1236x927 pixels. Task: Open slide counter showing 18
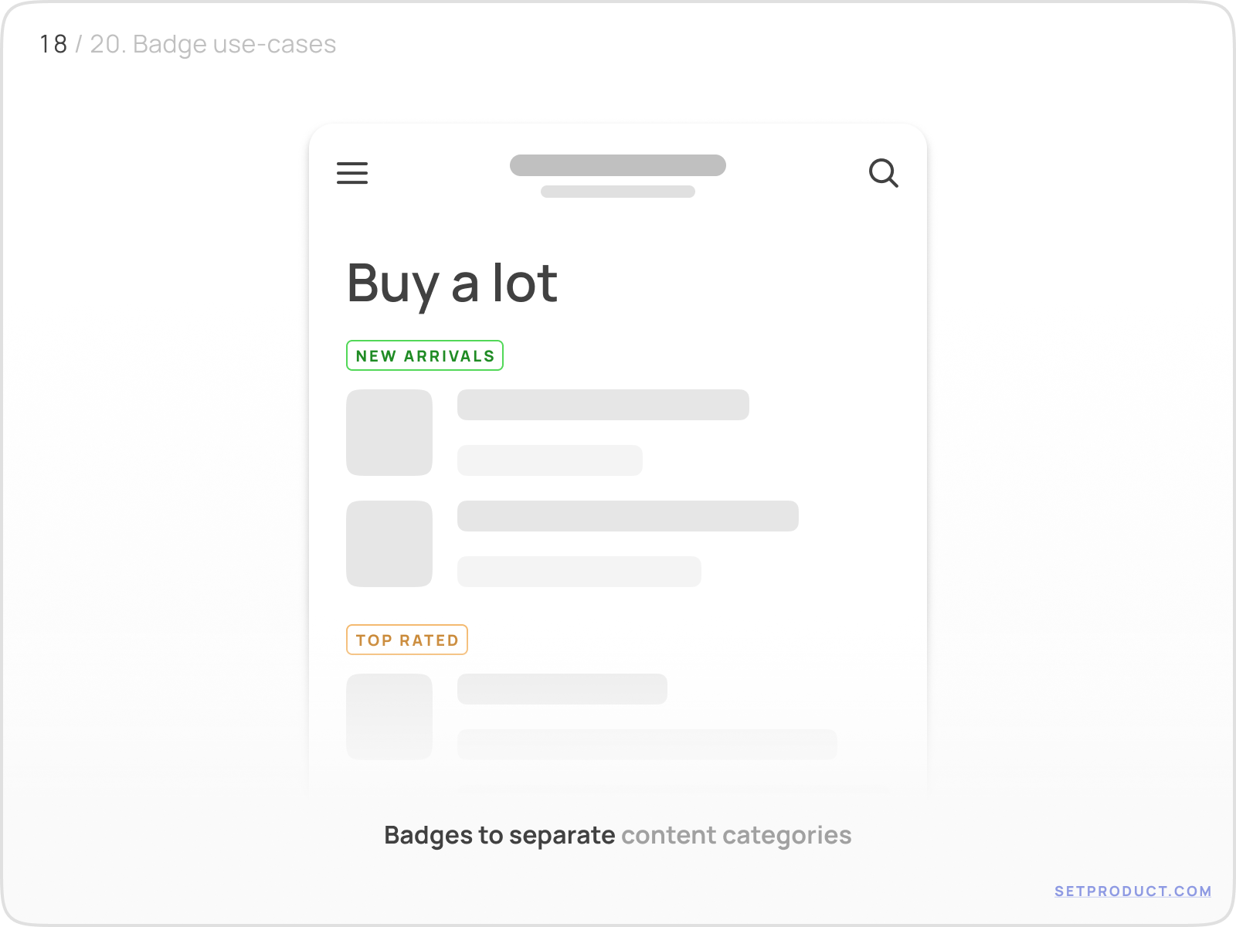53,45
